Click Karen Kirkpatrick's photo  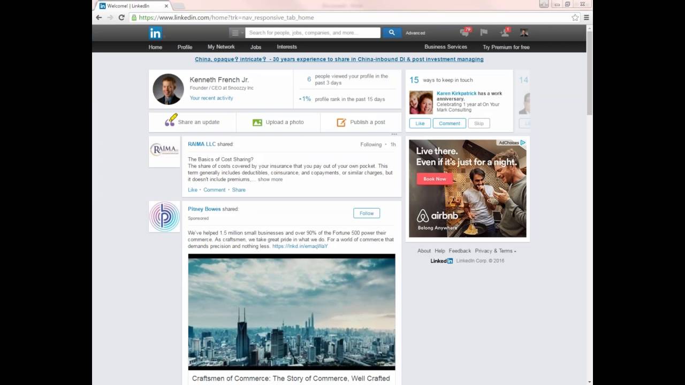pyautogui.click(x=421, y=102)
